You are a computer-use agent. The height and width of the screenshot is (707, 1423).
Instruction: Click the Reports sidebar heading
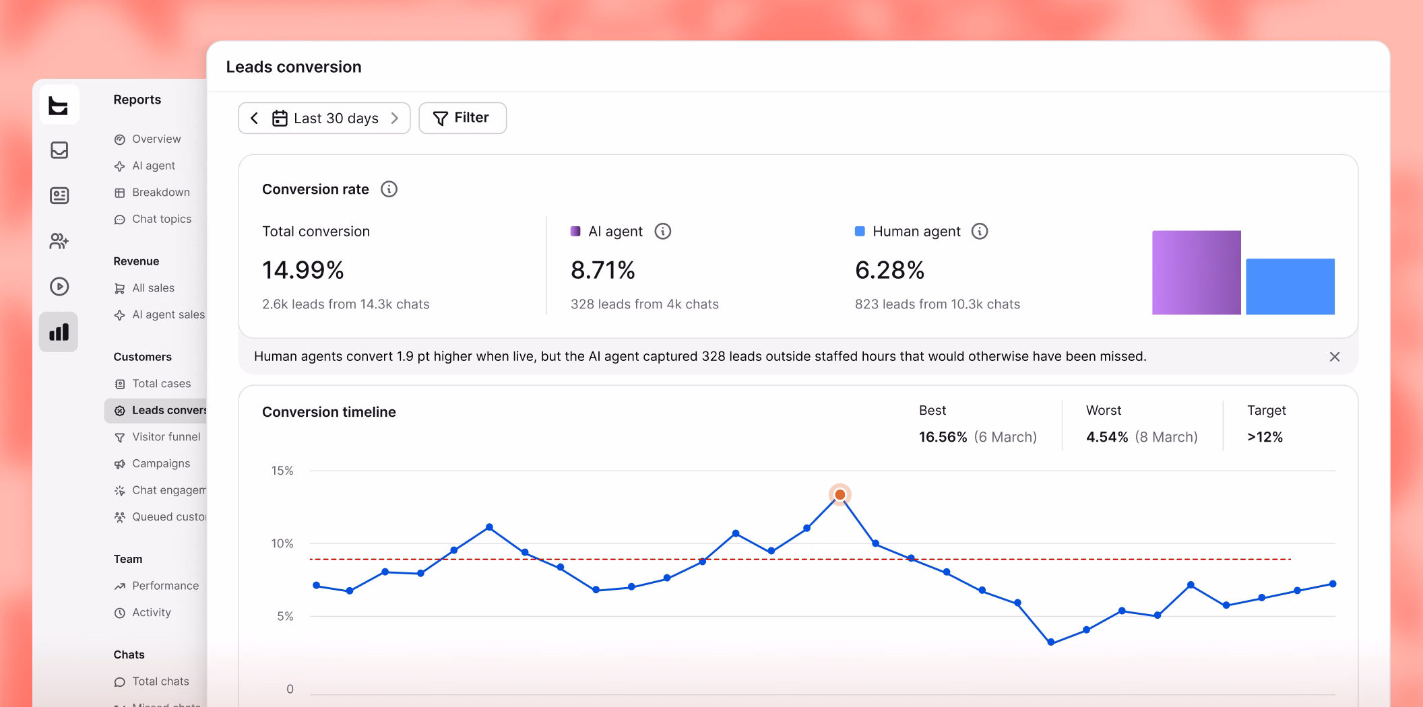pos(137,100)
